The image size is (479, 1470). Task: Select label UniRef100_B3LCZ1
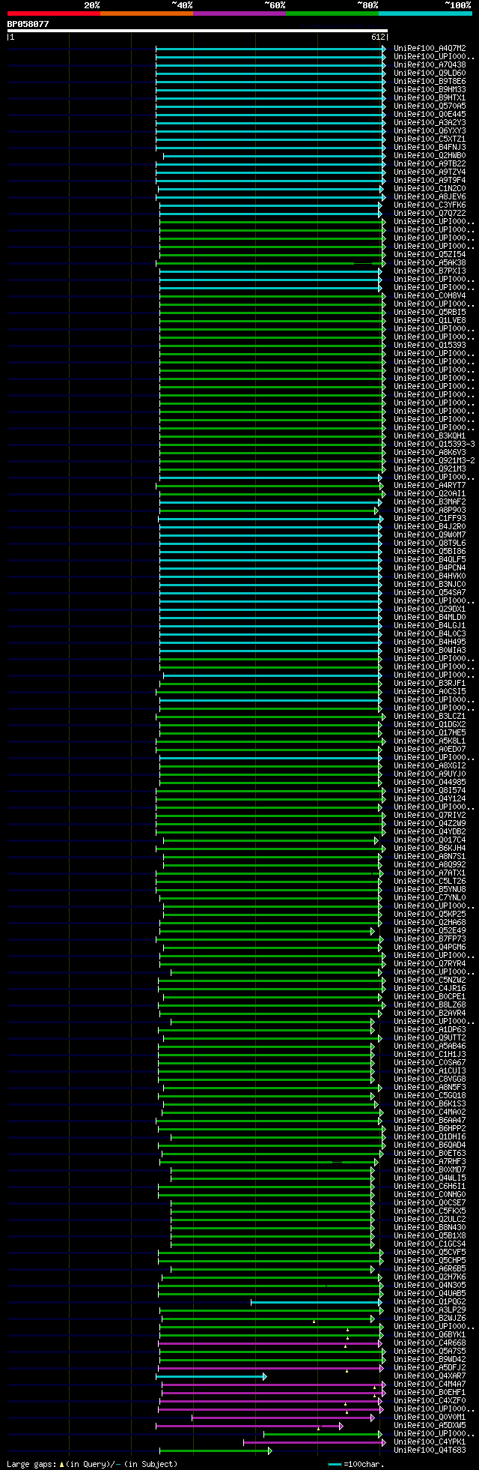[430, 717]
